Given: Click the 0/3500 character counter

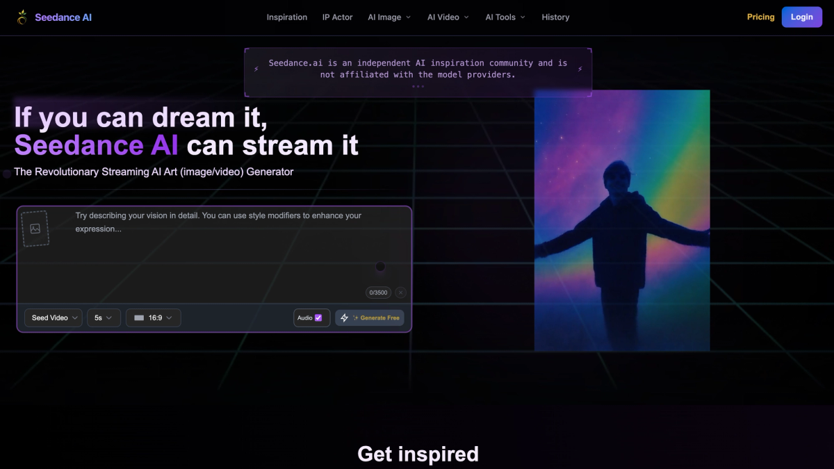Looking at the screenshot, I should click(x=378, y=293).
